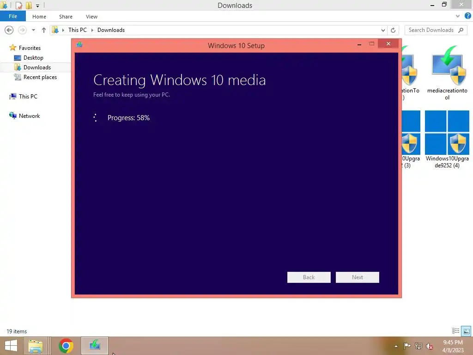Open Network in the navigation pane
The height and width of the screenshot is (355, 473).
point(29,116)
